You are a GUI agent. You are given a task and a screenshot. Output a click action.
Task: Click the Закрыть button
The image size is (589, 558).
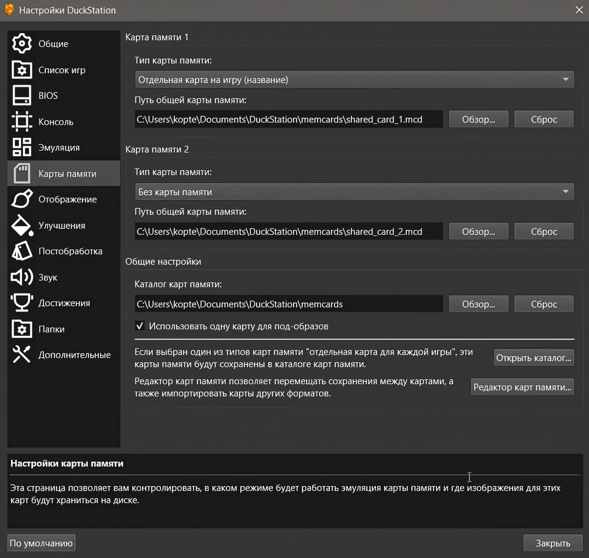553,543
